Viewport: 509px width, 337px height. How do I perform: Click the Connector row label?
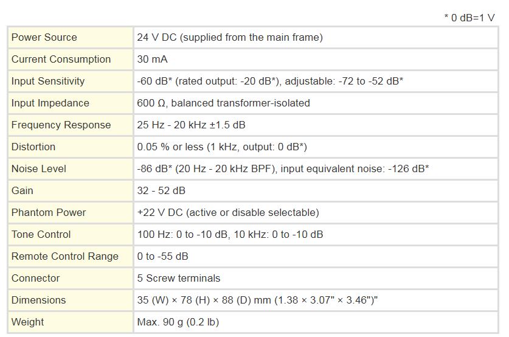[x=36, y=278]
